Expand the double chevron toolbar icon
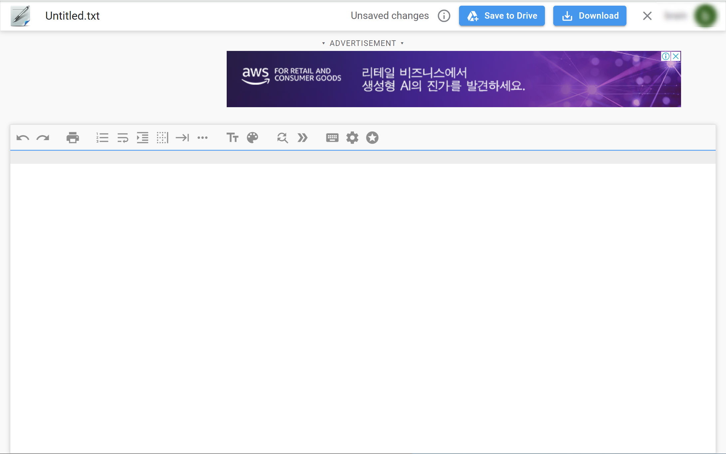The width and height of the screenshot is (726, 454). coord(302,138)
